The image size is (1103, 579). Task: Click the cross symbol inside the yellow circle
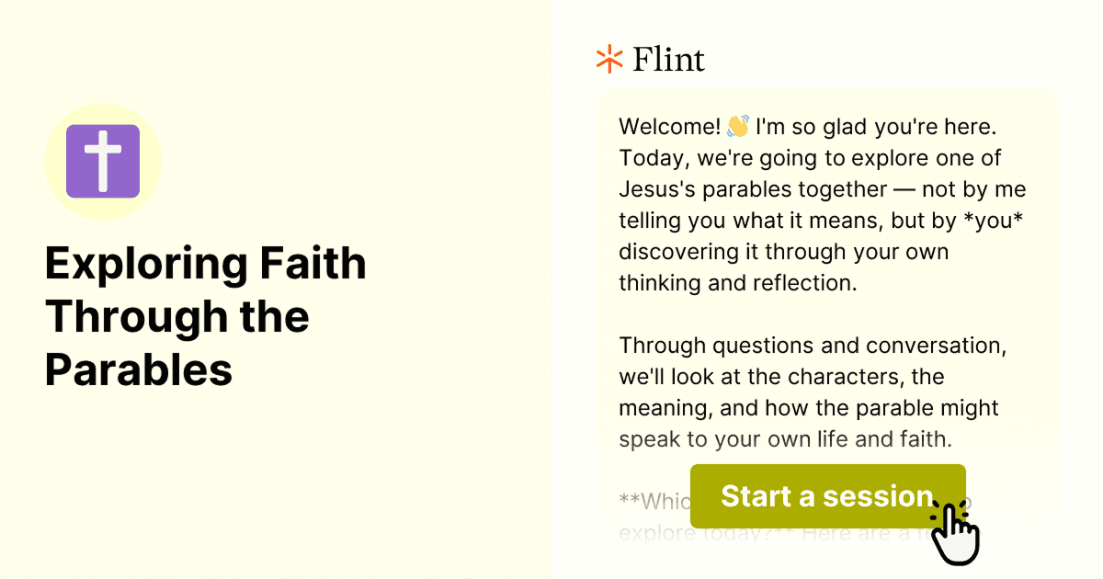click(103, 160)
